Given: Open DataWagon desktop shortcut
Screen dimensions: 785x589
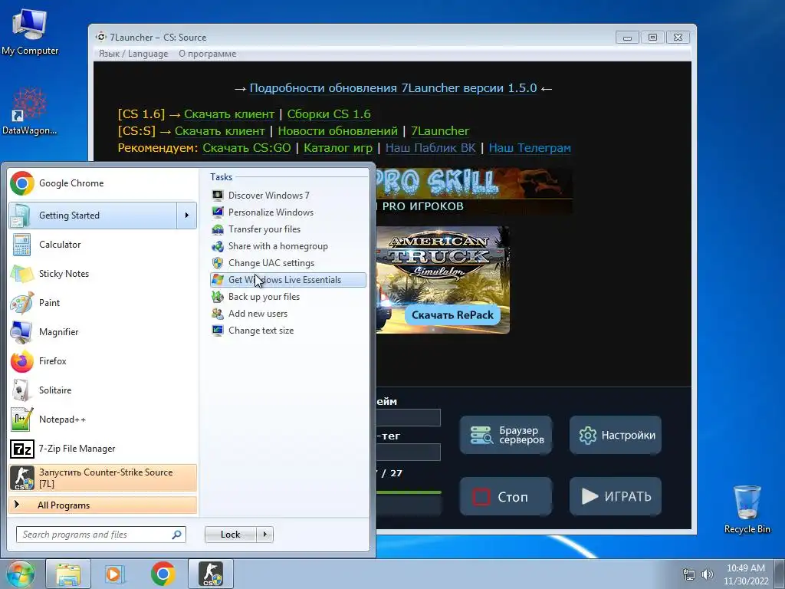Looking at the screenshot, I should pyautogui.click(x=30, y=112).
